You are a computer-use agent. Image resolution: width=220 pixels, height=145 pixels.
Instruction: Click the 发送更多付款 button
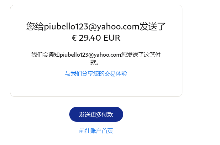pos(96,114)
